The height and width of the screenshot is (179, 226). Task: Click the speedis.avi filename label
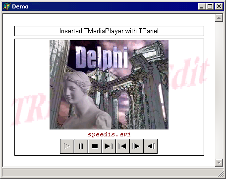click(109, 134)
